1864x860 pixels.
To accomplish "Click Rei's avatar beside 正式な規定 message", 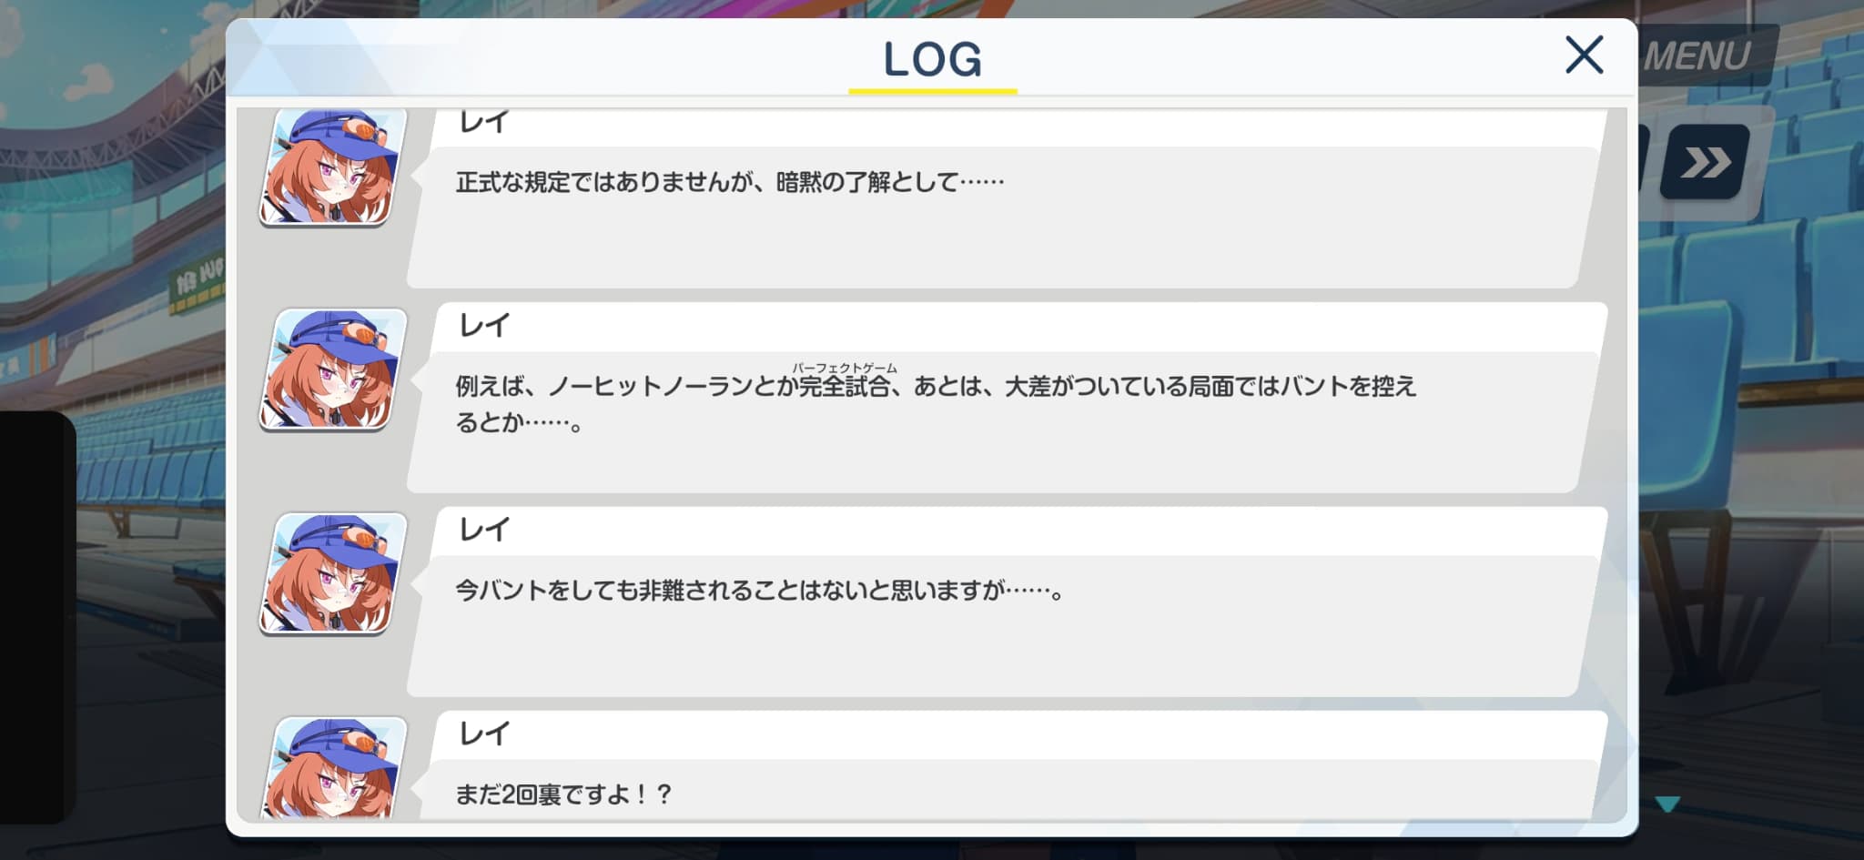I will (x=331, y=167).
